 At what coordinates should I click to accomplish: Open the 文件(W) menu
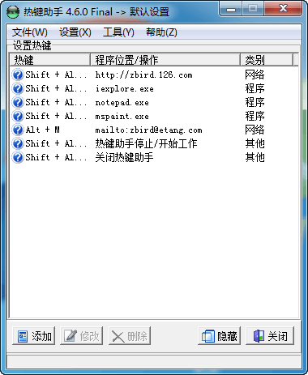click(30, 32)
